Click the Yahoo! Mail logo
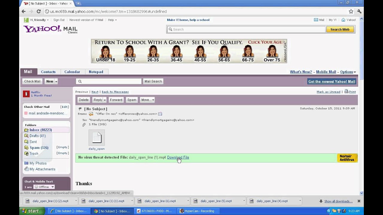The height and width of the screenshot is (215, 383). [50, 29]
